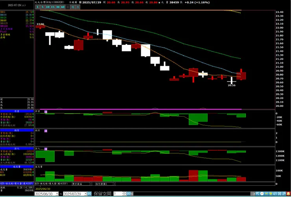This screenshot has height=197, width=291.
Task: Click the purple marker icon in 投信 panel
Action: (46, 131)
